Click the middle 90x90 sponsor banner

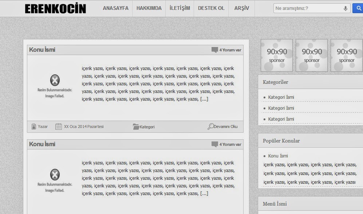point(312,55)
